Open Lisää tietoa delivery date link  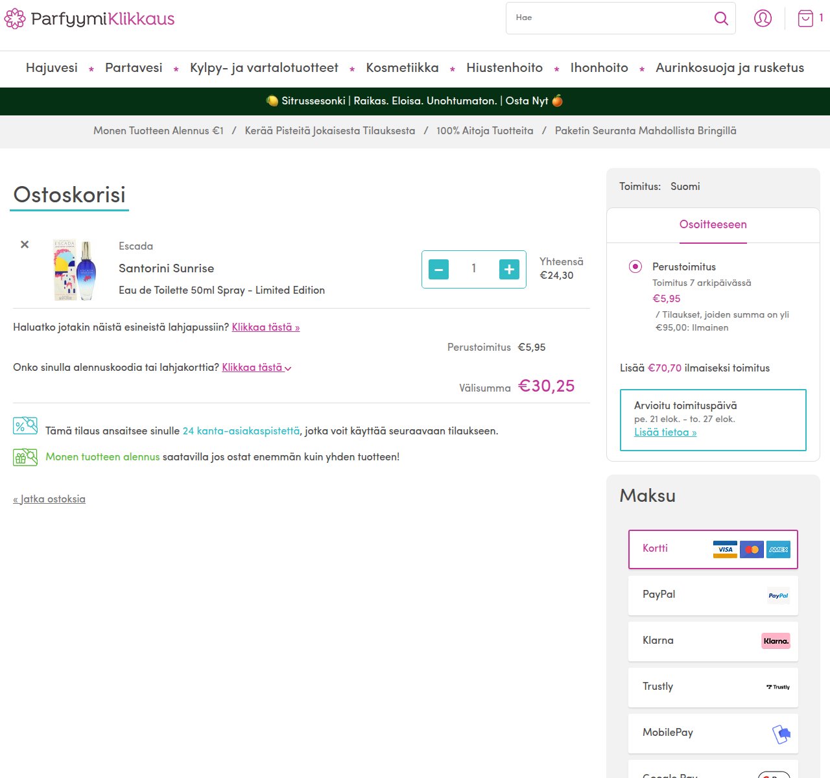coord(665,432)
